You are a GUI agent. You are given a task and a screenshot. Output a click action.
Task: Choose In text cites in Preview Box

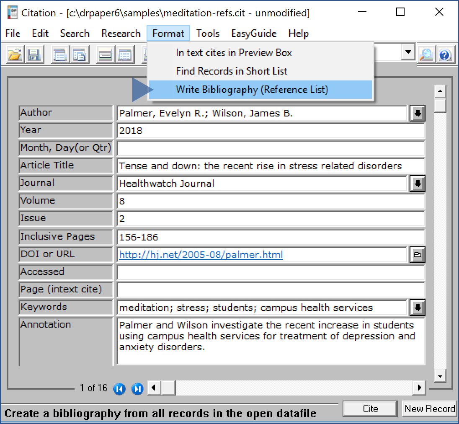tap(234, 53)
